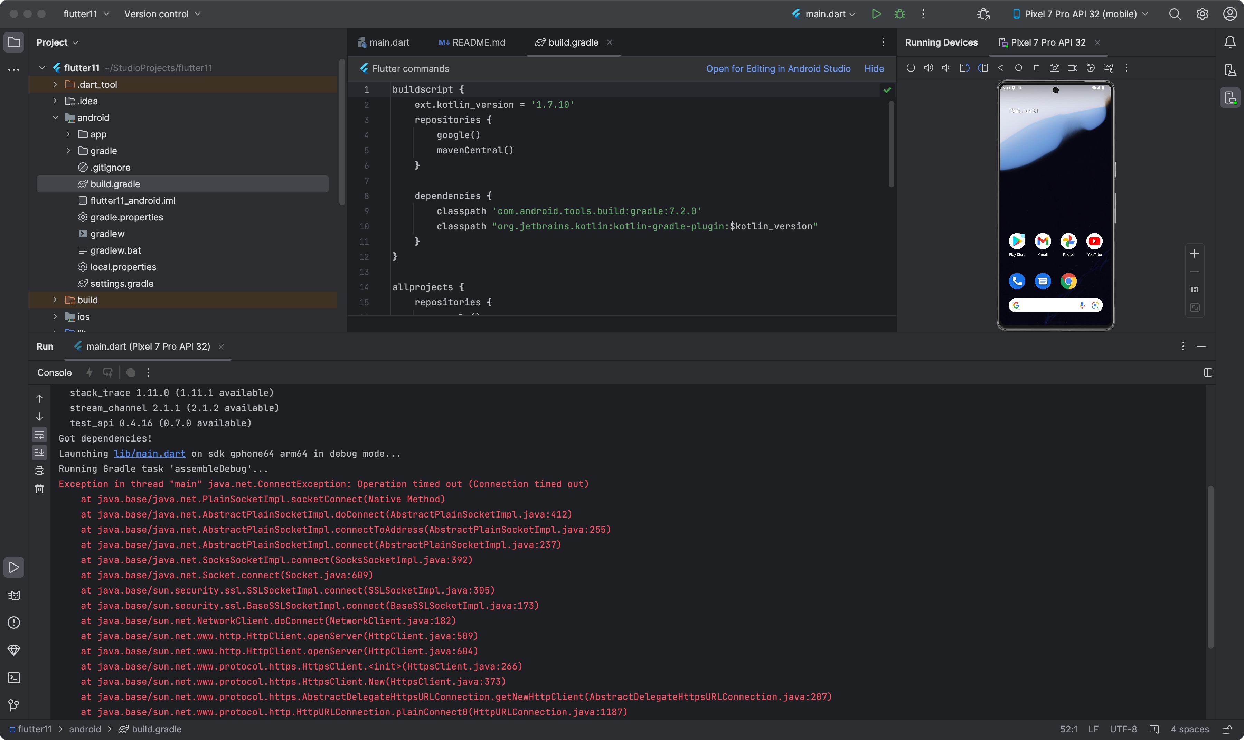This screenshot has width=1244, height=740.
Task: Open the Version control dropdown
Action: click(162, 14)
